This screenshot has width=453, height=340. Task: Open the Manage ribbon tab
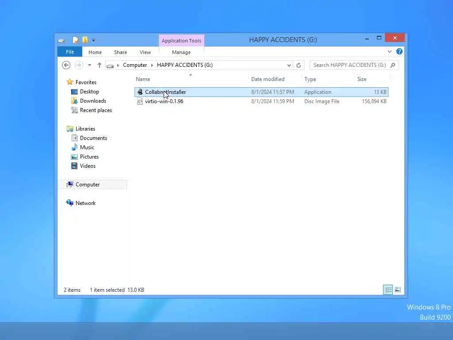coord(181,52)
